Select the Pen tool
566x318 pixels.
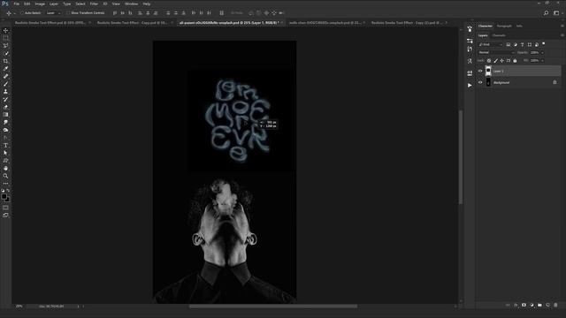(5, 138)
